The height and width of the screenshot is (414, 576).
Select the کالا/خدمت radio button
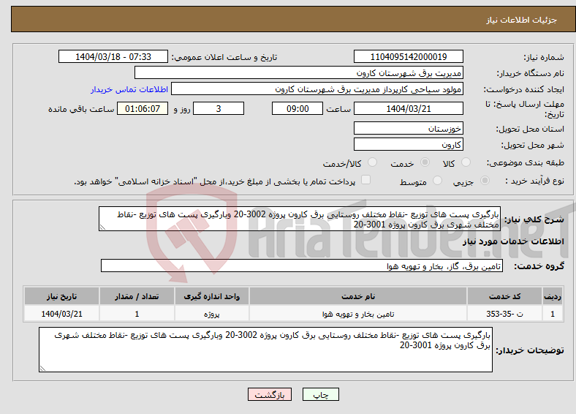click(x=372, y=162)
